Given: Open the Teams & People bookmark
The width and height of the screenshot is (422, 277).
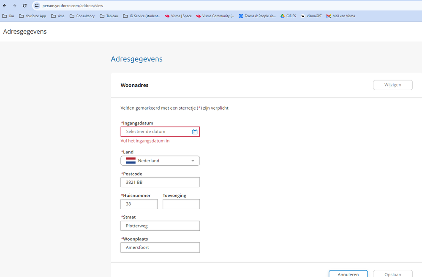Looking at the screenshot, I should (x=257, y=16).
